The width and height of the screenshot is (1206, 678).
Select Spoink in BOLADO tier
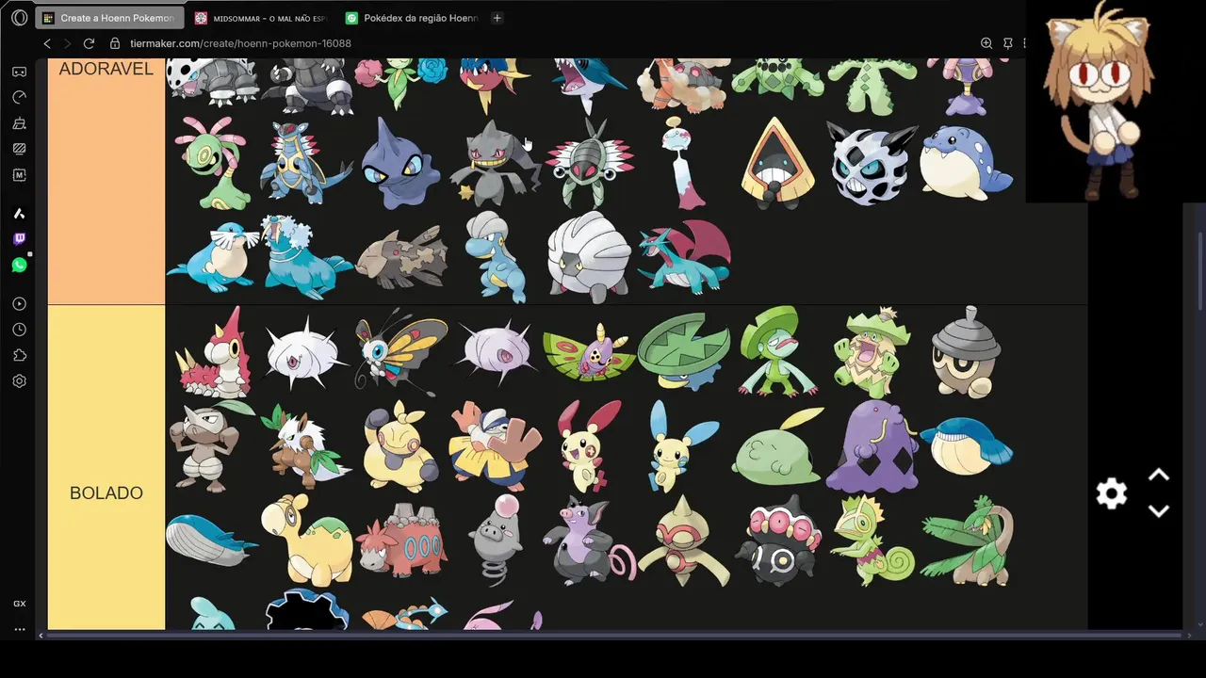[x=495, y=541]
